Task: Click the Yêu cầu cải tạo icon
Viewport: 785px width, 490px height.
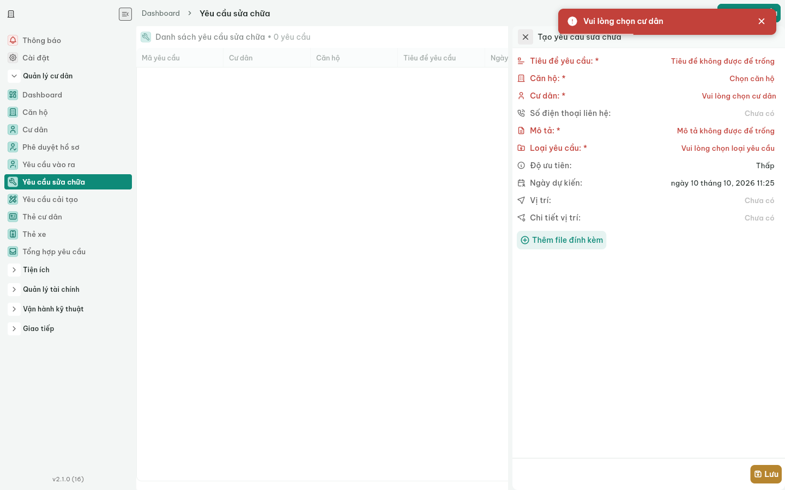Action: point(13,199)
